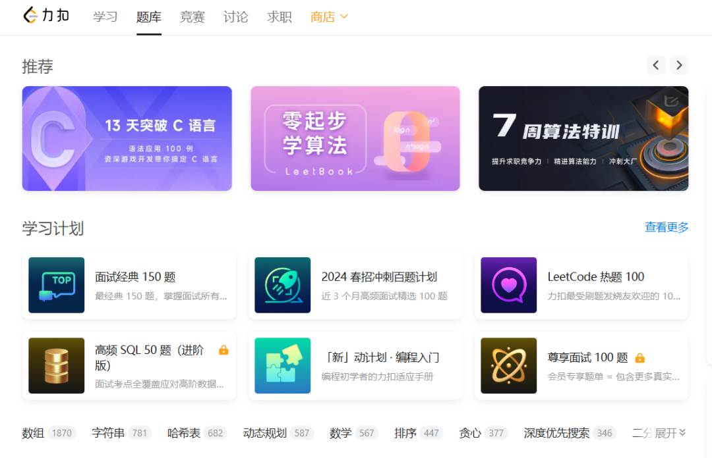The width and height of the screenshot is (712, 458).
Task: Open 2024 春招冲刺百题计划 title
Action: [x=379, y=276]
